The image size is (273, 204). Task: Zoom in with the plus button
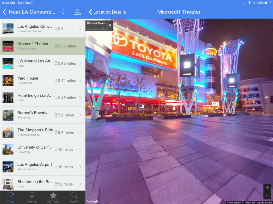click(x=267, y=187)
